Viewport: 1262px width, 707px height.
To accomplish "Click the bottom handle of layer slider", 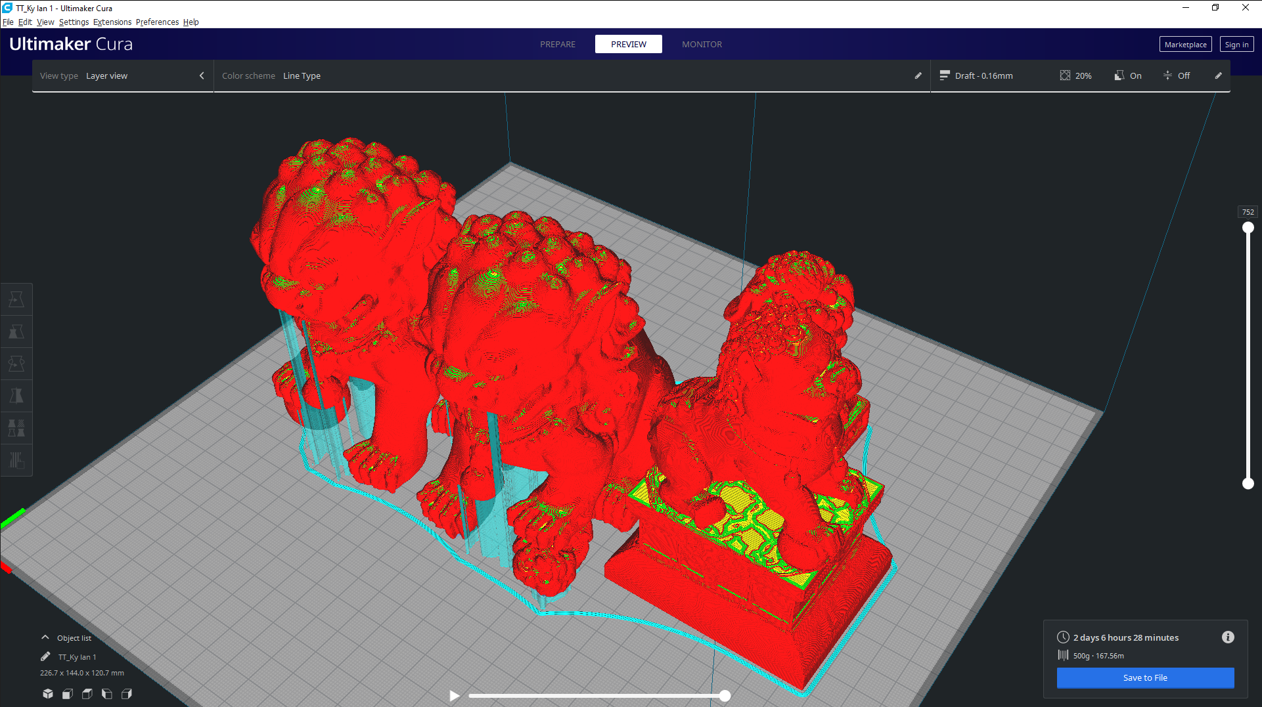I will (x=1248, y=484).
